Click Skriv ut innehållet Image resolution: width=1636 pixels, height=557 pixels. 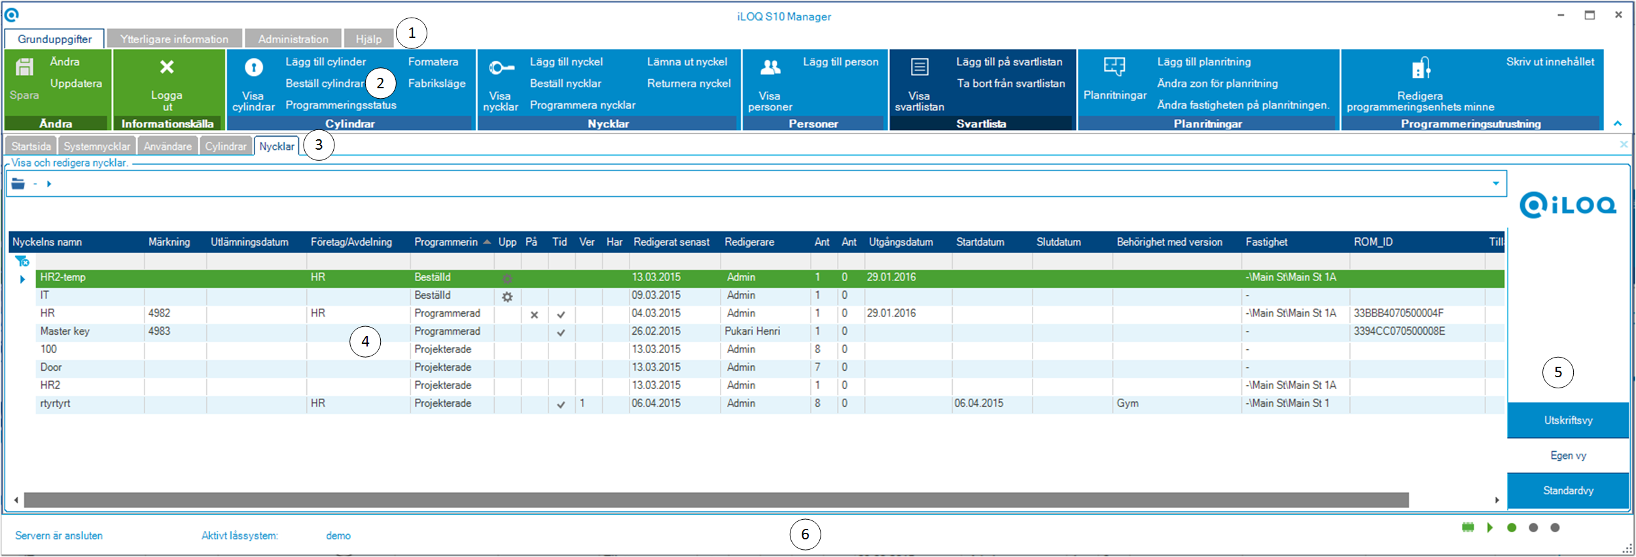pyautogui.click(x=1550, y=61)
